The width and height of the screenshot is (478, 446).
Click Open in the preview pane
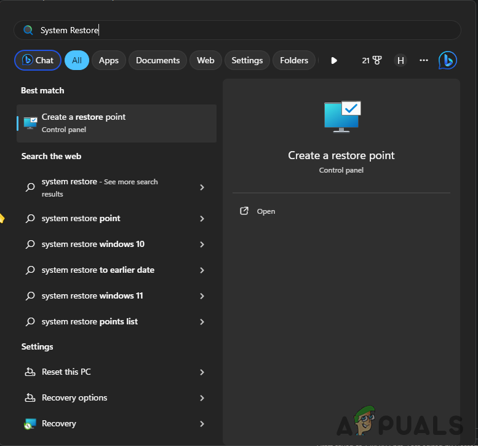click(x=266, y=211)
